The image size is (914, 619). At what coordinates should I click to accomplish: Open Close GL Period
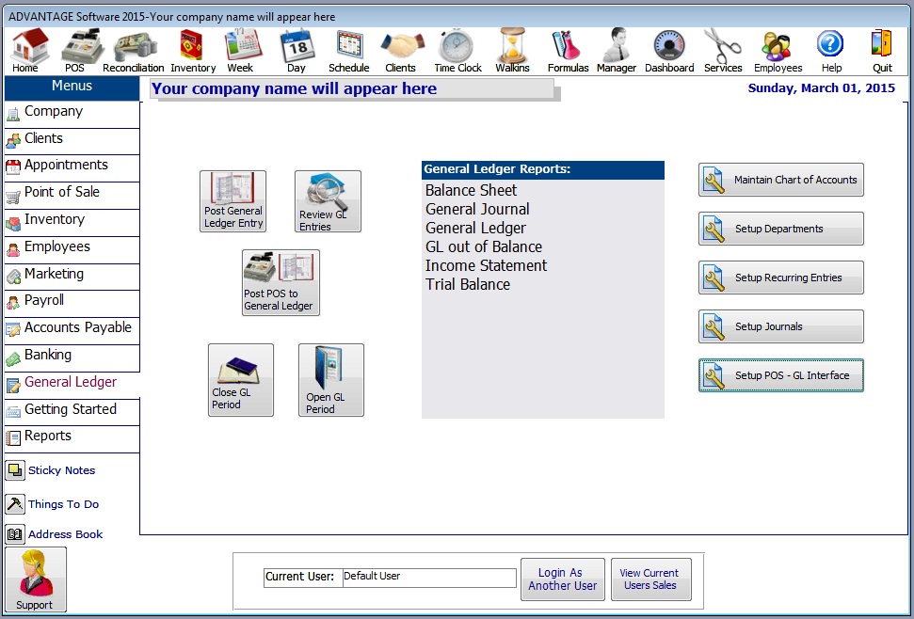[x=241, y=380]
